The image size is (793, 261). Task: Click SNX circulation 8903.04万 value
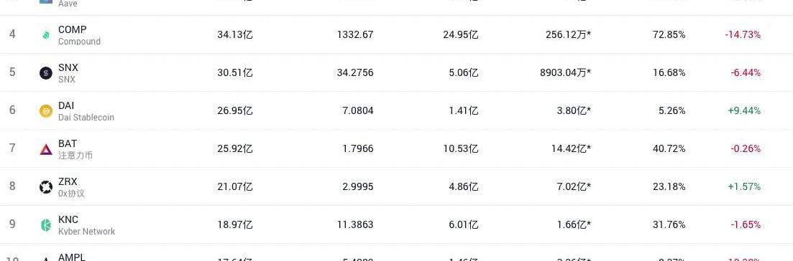[x=565, y=72]
